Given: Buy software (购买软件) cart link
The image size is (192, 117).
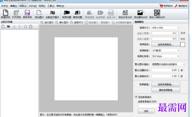Looking at the screenshot, I should pyautogui.click(x=166, y=6).
